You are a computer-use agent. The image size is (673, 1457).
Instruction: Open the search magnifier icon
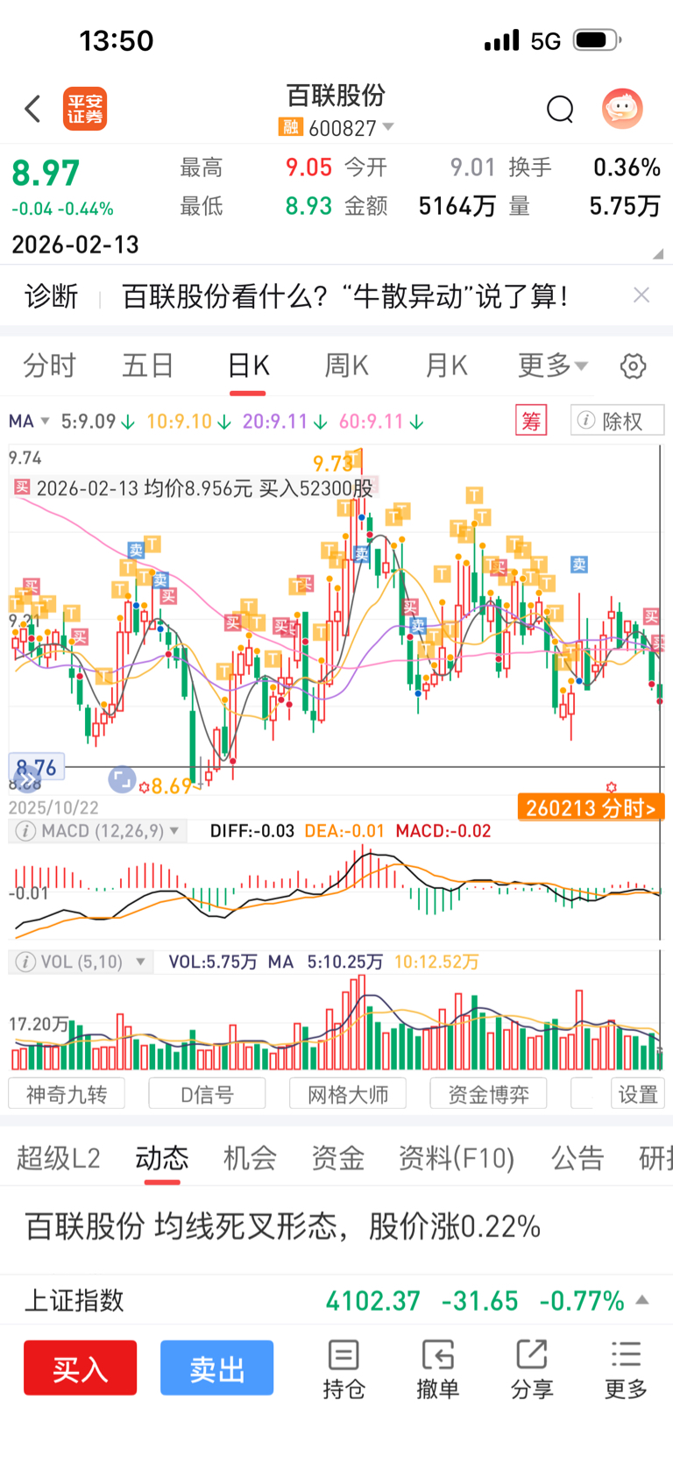560,110
